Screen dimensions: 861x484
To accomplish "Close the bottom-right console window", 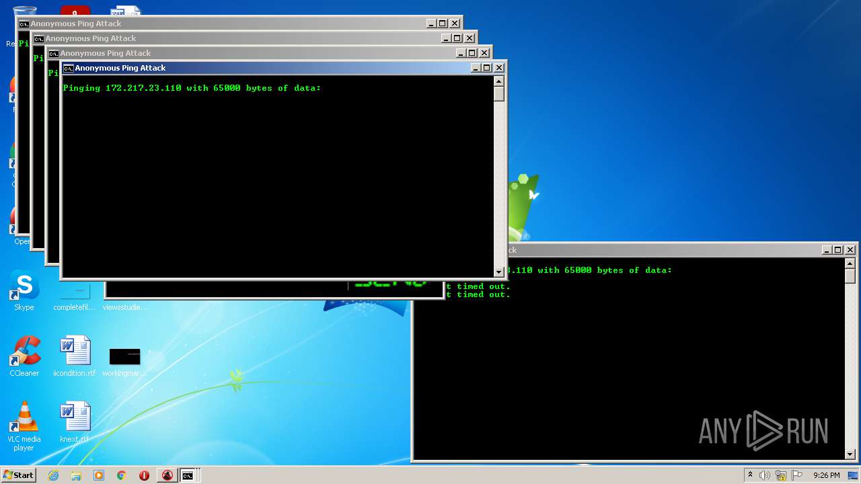I will pos(850,250).
